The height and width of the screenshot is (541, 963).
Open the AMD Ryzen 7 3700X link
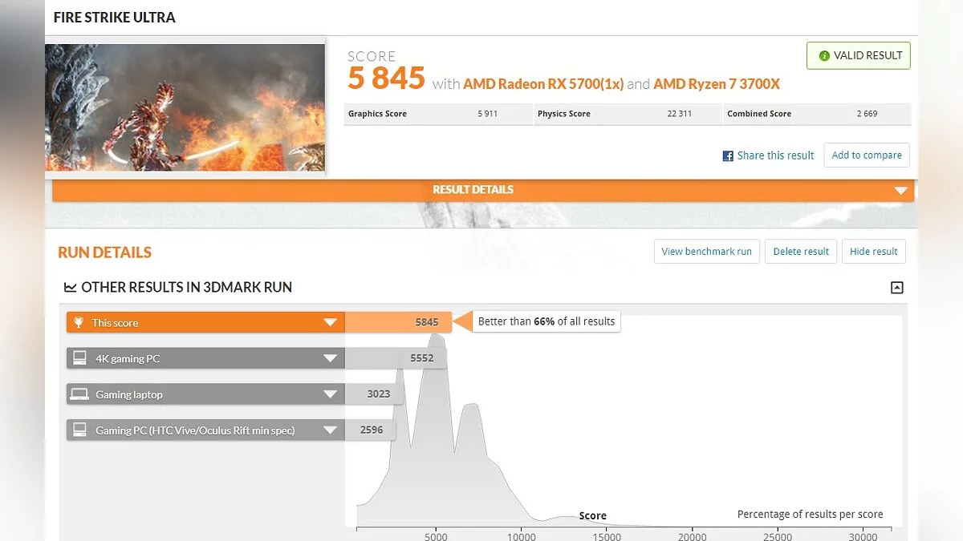coord(716,84)
